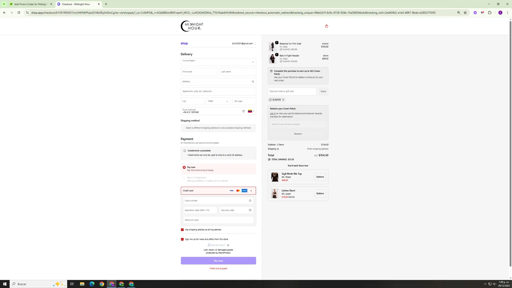This screenshot has height=288, width=512.
Task: Switch to Add Promo Codes tab
Action: click(31, 4)
